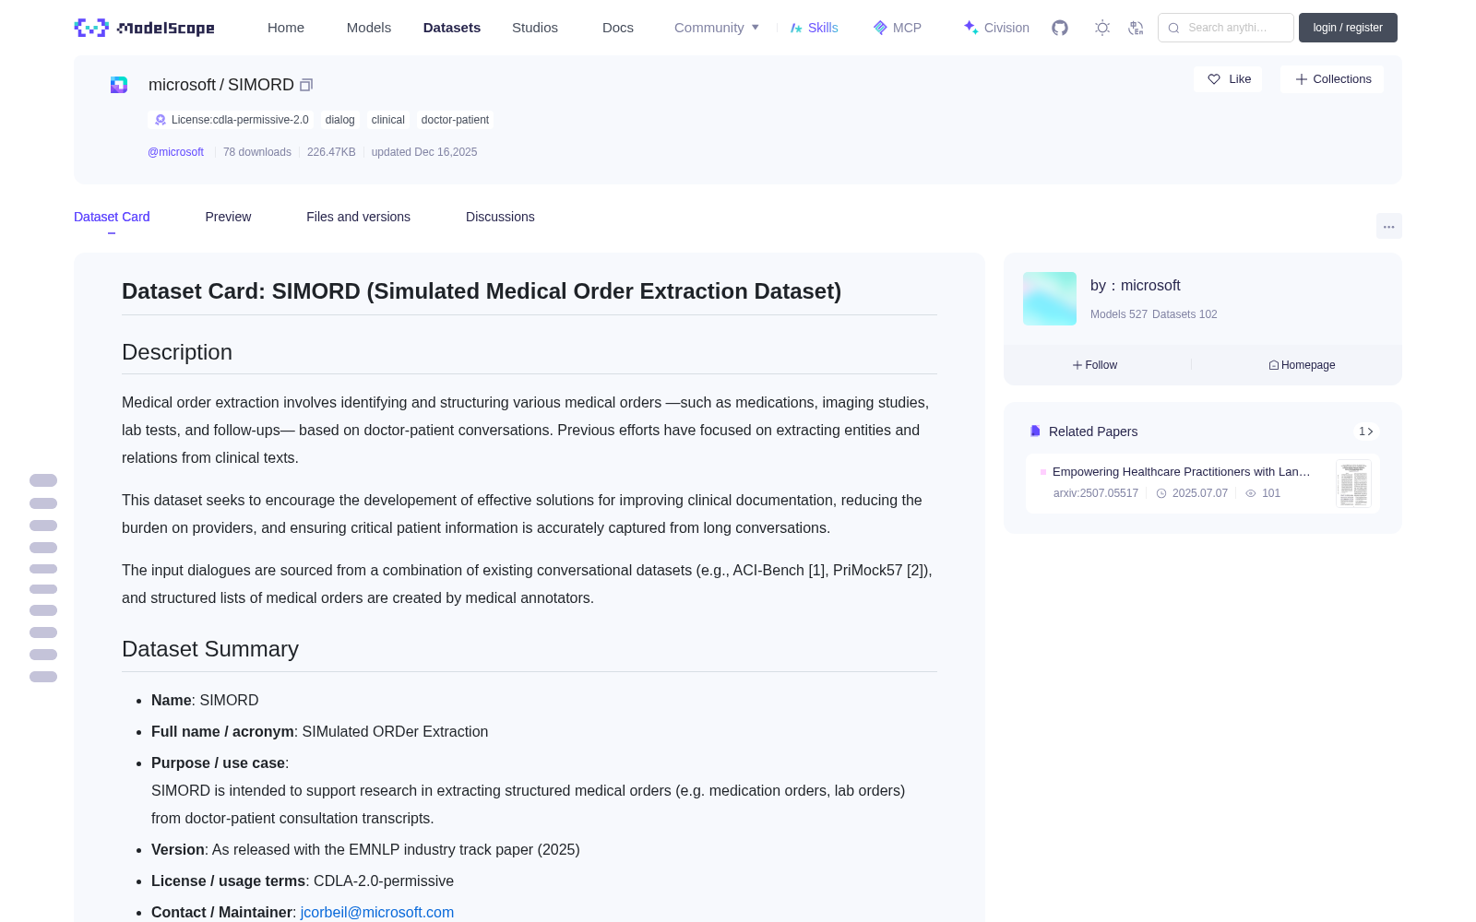
Task: Click the license badge icon
Action: click(161, 120)
